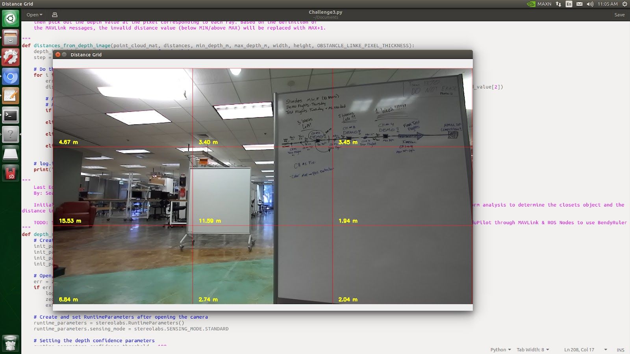This screenshot has width=630, height=354.
Task: Select the unknown application question mark icon
Action: click(x=11, y=135)
